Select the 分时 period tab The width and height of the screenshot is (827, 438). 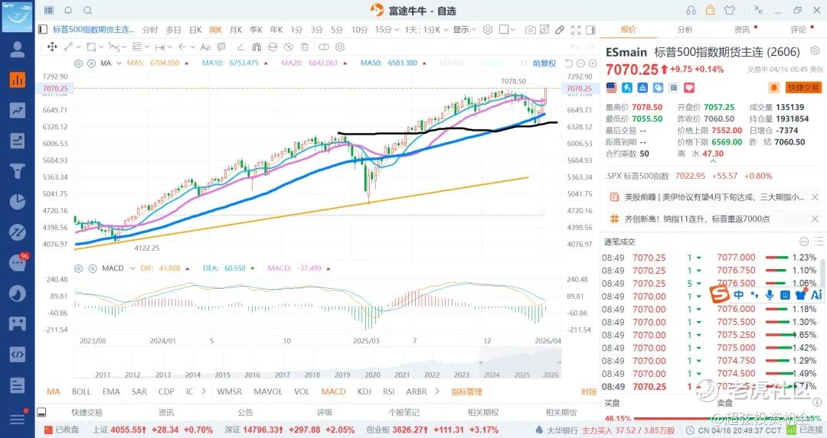coord(150,30)
